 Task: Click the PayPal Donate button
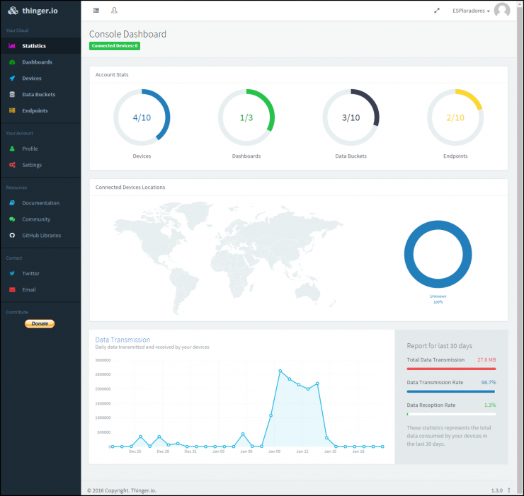(40, 323)
